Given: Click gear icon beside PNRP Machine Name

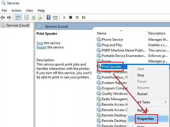Looking at the screenshot, I should point(99,50).
